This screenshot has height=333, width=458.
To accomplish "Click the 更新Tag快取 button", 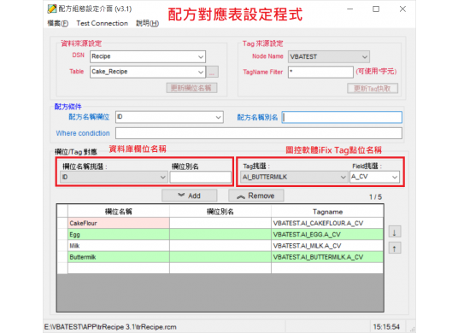I will tap(373, 89).
